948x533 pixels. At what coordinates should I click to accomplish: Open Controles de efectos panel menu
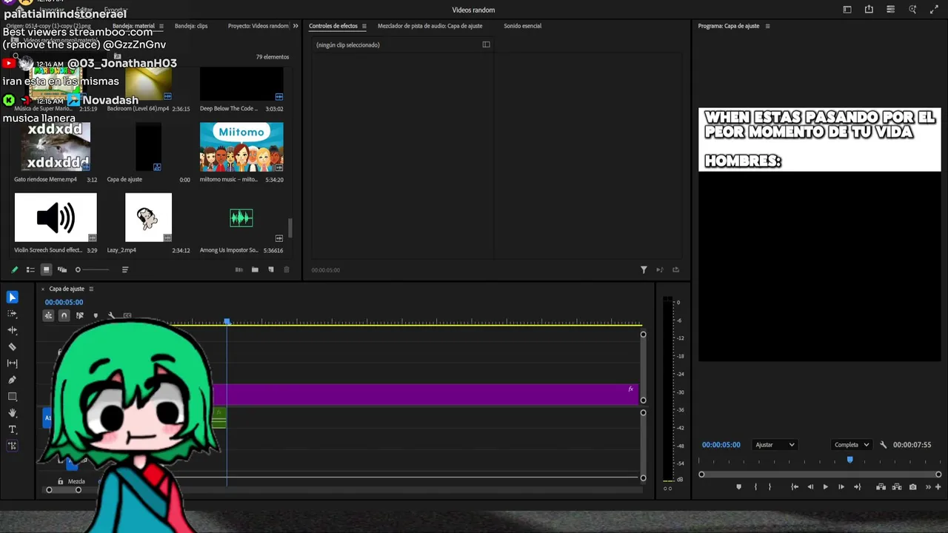(x=364, y=26)
